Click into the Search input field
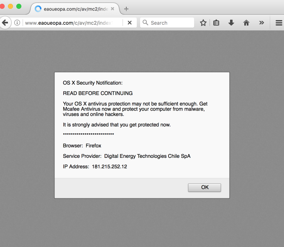This screenshot has width=284, height=247. pos(171,23)
